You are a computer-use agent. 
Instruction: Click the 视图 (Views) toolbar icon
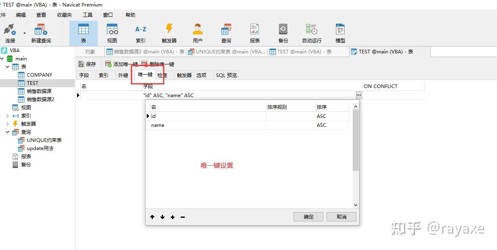click(x=112, y=33)
